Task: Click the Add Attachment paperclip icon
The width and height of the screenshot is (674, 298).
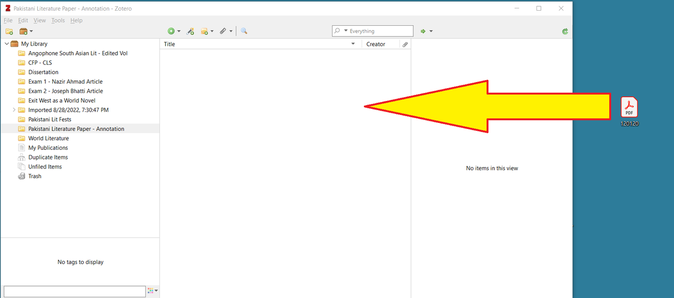Action: [x=223, y=31]
